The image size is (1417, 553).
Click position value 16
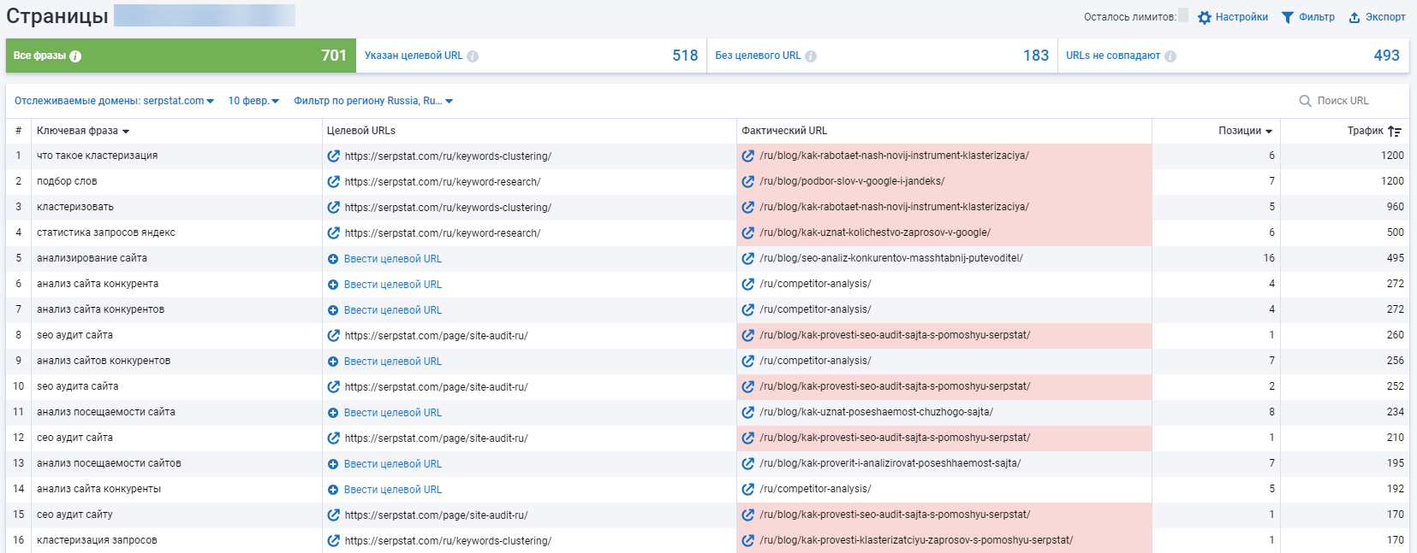[1269, 258]
